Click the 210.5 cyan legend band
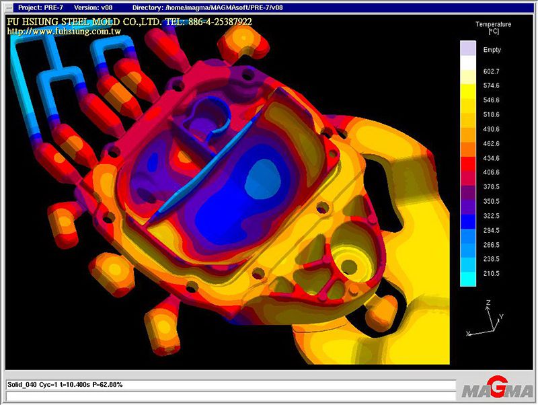 (468, 279)
